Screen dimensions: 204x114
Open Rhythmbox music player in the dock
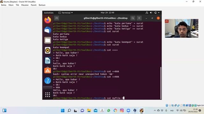point(47,50)
